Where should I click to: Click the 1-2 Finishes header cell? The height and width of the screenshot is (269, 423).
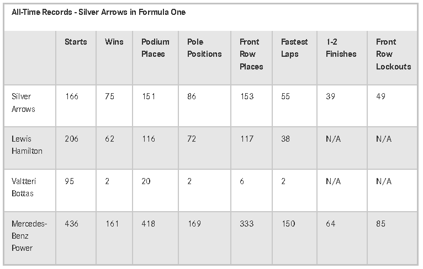(341, 47)
